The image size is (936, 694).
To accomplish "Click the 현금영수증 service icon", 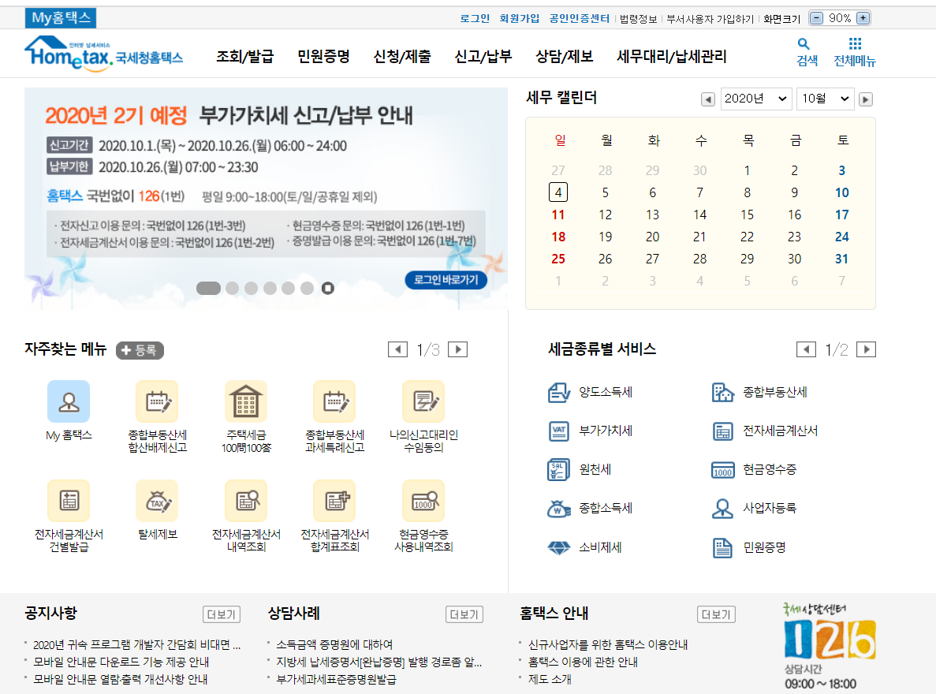I will point(723,470).
